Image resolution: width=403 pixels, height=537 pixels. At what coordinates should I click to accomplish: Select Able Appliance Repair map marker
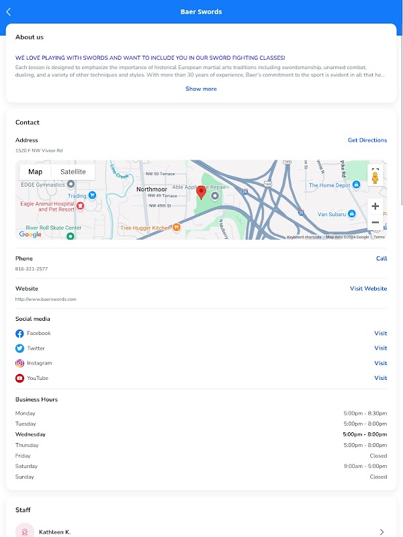215,196
